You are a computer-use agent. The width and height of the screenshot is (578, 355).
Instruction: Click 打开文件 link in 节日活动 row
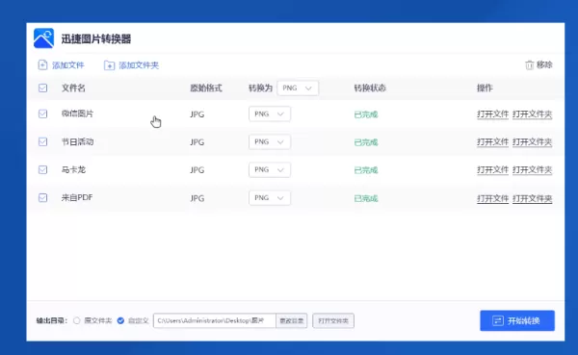pyautogui.click(x=492, y=142)
